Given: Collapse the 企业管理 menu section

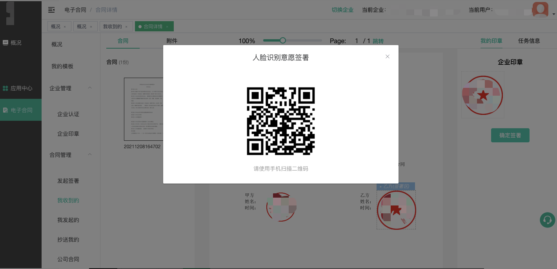Looking at the screenshot, I should click(x=90, y=88).
